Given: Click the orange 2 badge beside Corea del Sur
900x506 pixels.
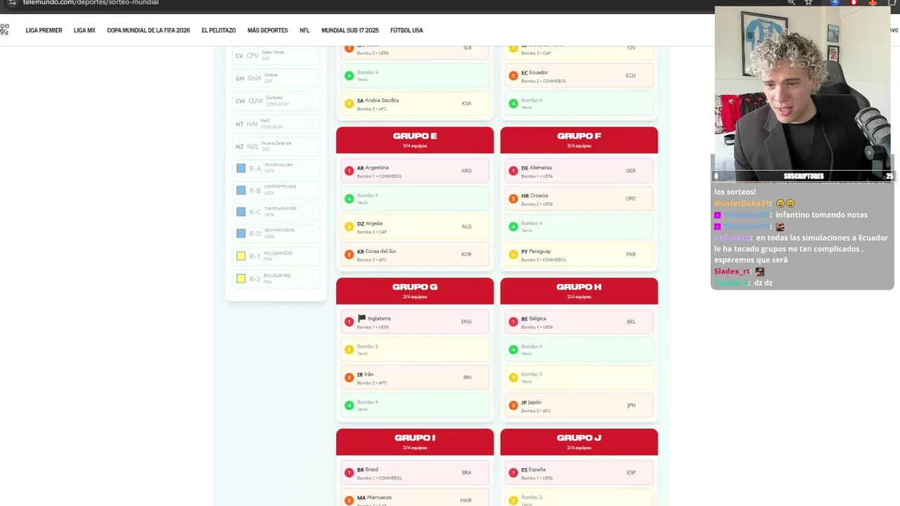Looking at the screenshot, I should tap(349, 254).
